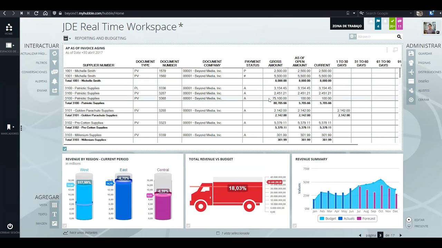The image size is (442, 248).
Task: Open pink conversations badge showing 11
Action: tap(400, 23)
